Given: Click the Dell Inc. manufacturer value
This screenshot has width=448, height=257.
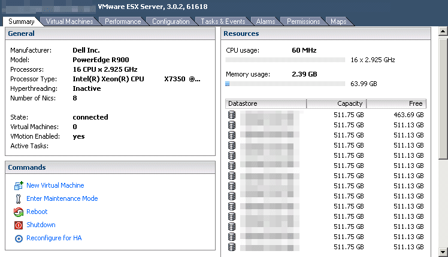Looking at the screenshot, I should coord(86,50).
